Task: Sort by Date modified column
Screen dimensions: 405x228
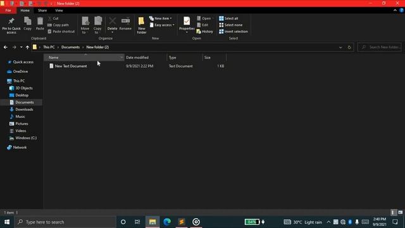Action: [146, 58]
